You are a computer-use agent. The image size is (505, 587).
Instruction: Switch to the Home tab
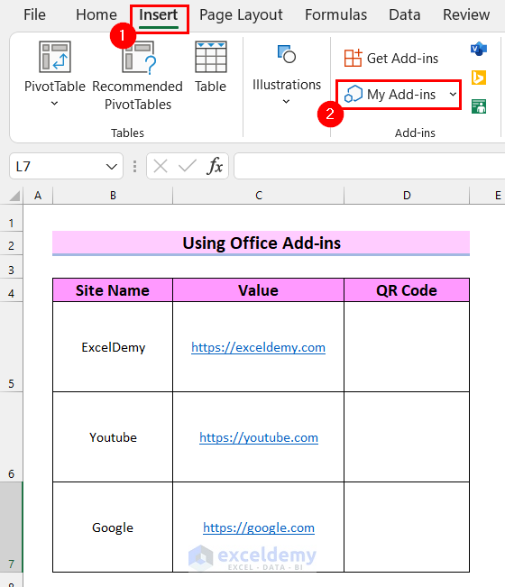pos(96,15)
